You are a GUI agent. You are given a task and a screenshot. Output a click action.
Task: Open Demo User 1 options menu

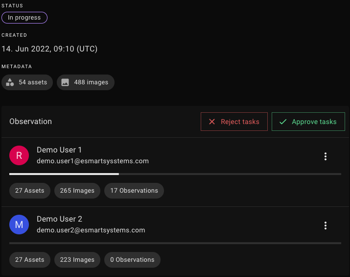(x=325, y=156)
